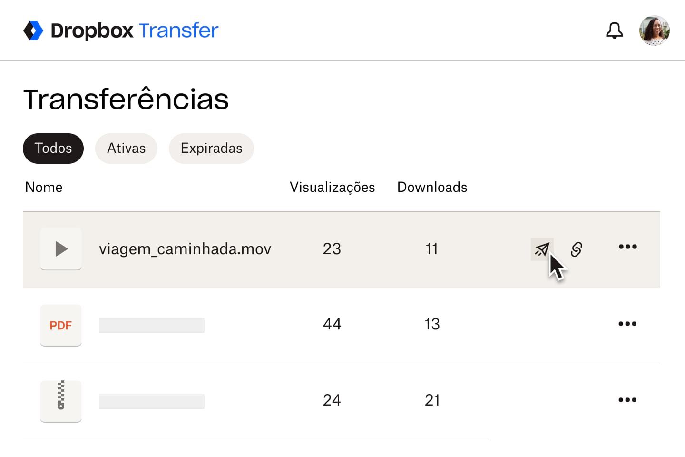Image resolution: width=685 pixels, height=457 pixels.
Task: Select the Todos filter pill
Action: [53, 148]
